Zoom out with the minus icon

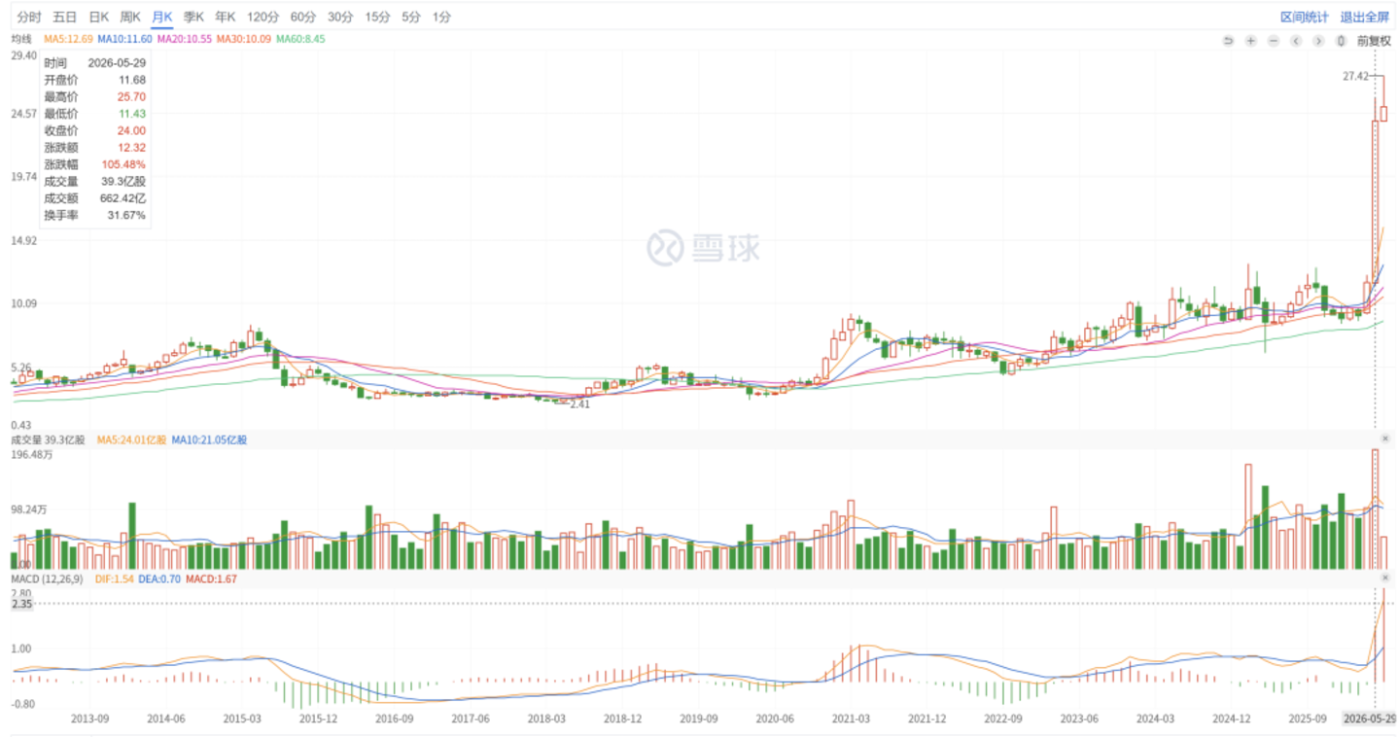click(x=1274, y=40)
